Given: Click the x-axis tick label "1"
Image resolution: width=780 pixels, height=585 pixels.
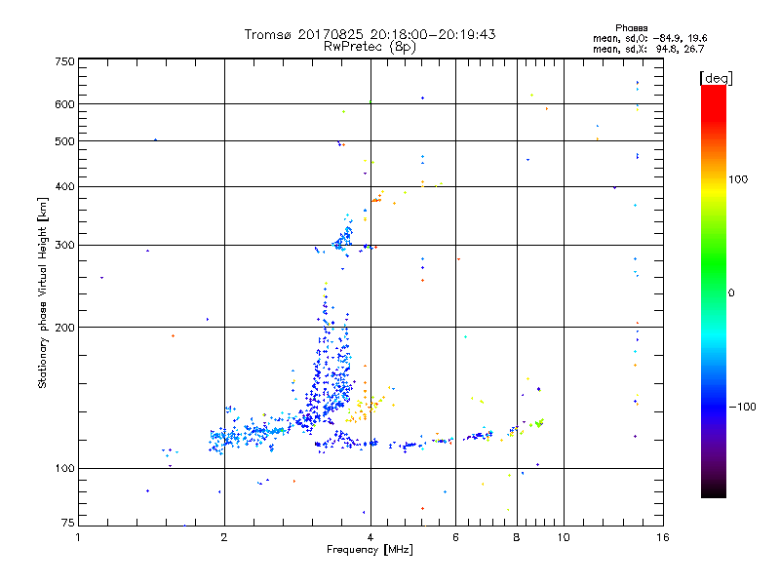Looking at the screenshot, I should coord(78,537).
